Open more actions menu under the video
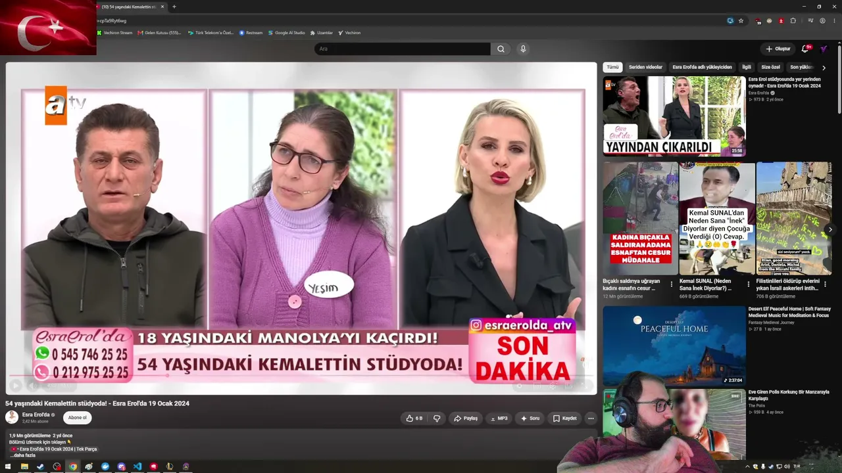Viewport: 842px width, 473px height. [591, 418]
